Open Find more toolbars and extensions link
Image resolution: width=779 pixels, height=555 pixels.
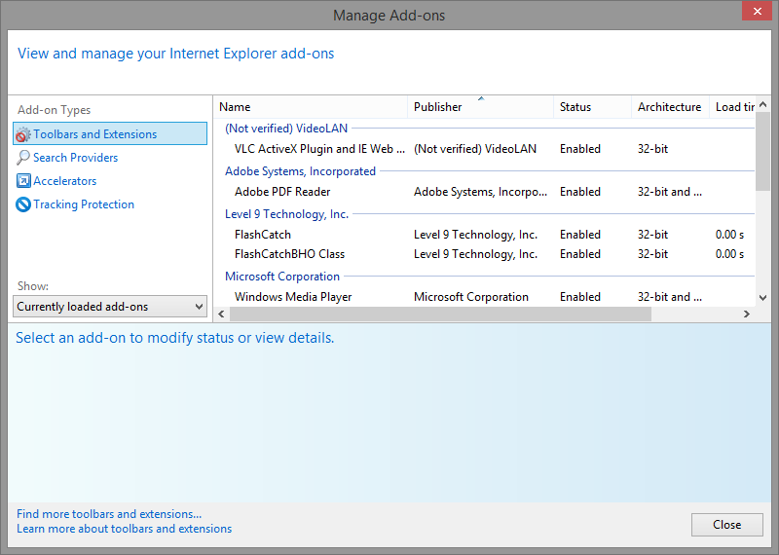[x=109, y=514]
